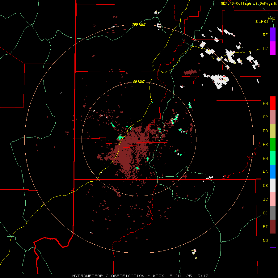Click the 13:12 timestamp text
Viewport: 278px width, 278px height.
coord(201,276)
